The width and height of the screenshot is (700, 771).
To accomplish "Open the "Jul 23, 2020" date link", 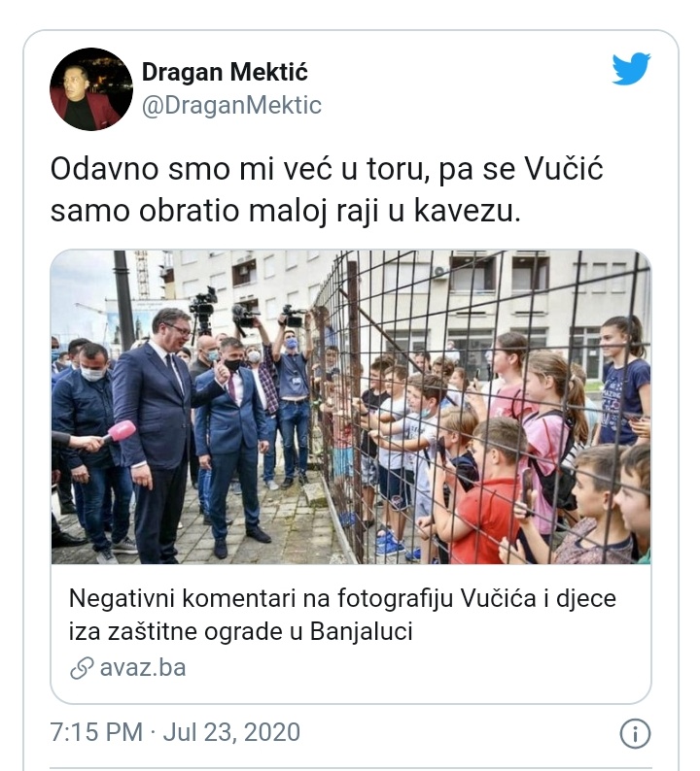I will click(x=231, y=732).
